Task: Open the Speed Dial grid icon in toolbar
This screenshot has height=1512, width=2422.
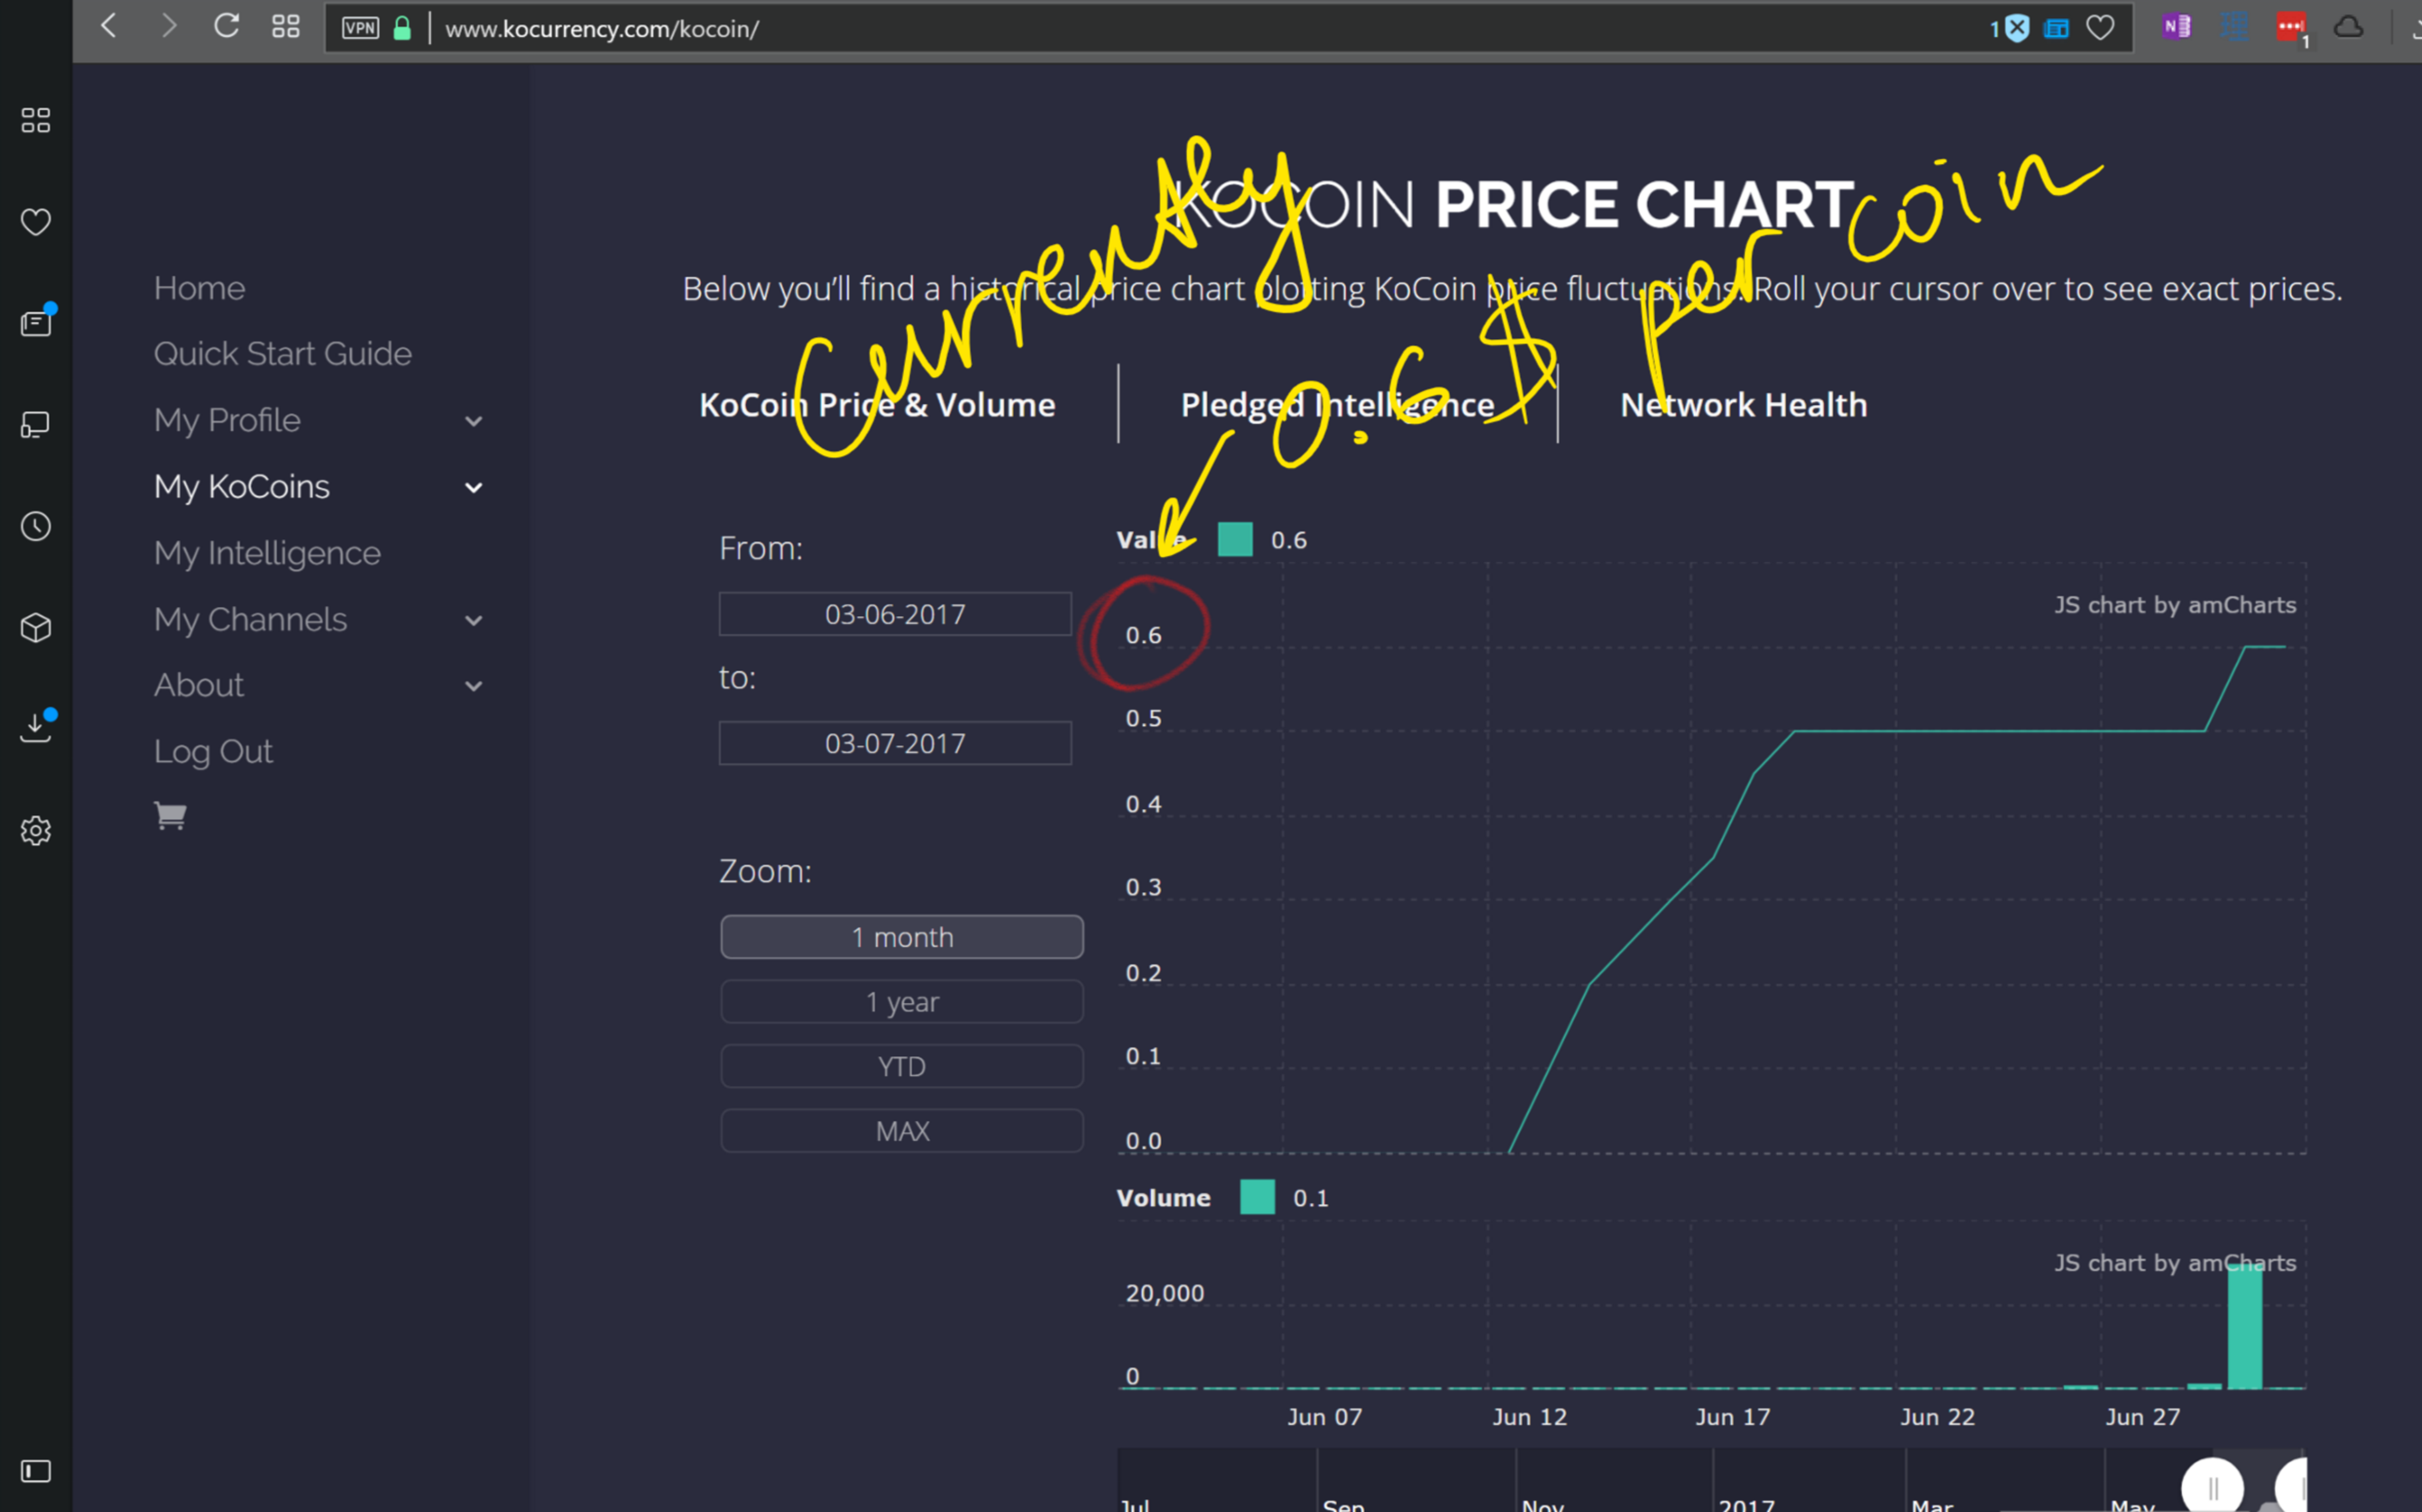Action: pos(286,27)
